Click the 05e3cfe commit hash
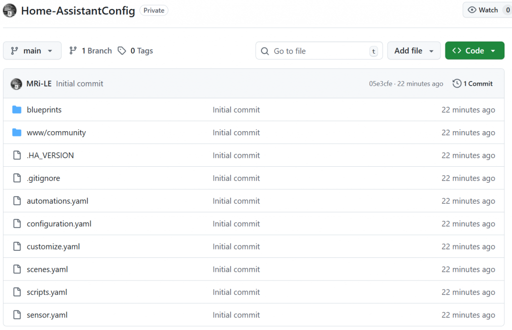The image size is (512, 330). [x=380, y=84]
